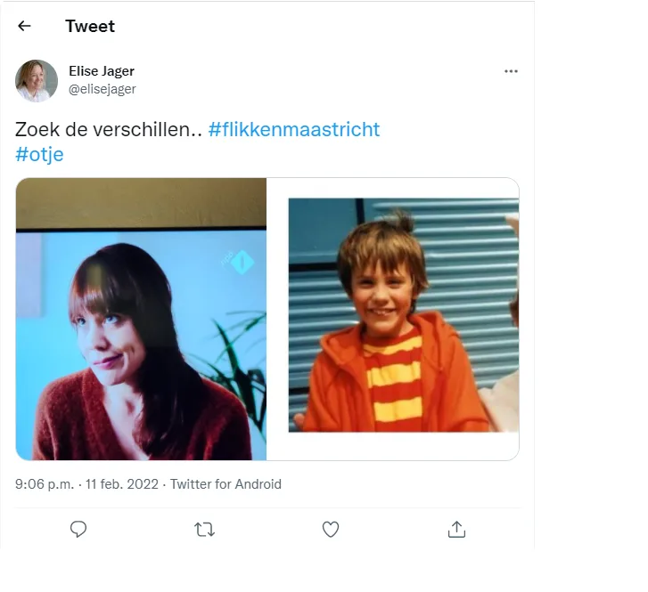Open the #otje hashtag
This screenshot has width=648, height=592.
pyautogui.click(x=39, y=154)
